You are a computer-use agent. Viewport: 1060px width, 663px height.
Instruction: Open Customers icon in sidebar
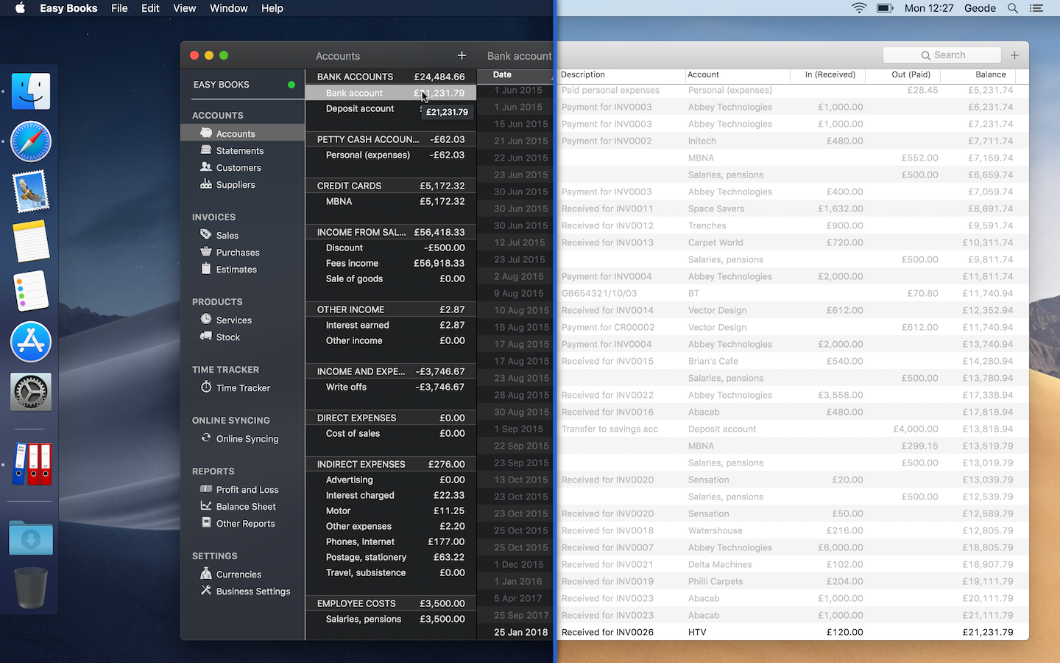[x=206, y=167]
